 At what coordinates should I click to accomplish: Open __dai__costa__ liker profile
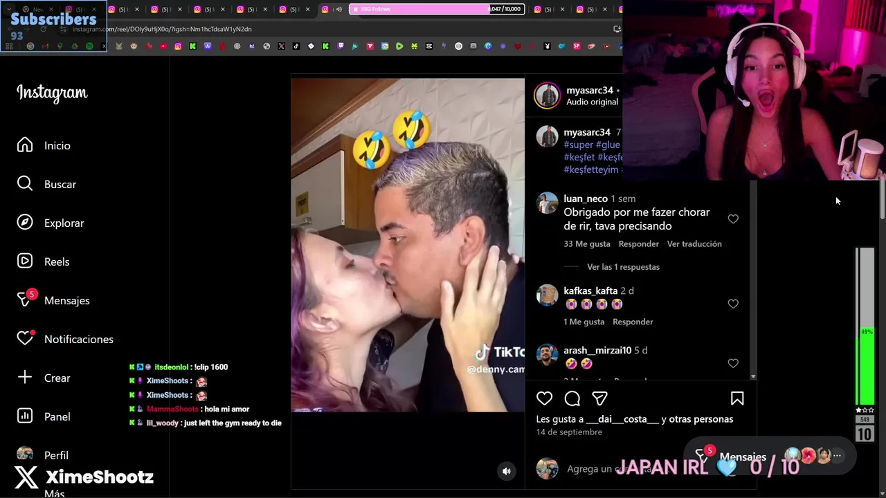[622, 419]
